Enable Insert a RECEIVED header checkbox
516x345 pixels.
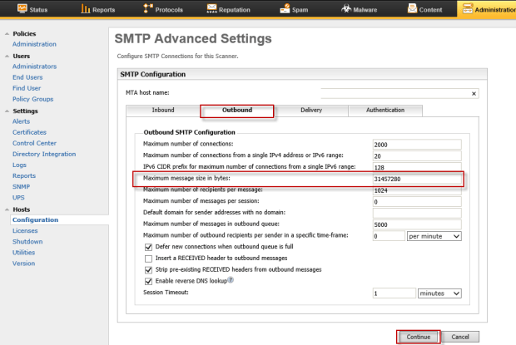[x=149, y=259]
